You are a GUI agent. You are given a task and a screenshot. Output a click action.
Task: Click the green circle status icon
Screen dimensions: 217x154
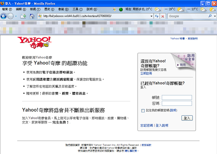click(x=121, y=9)
